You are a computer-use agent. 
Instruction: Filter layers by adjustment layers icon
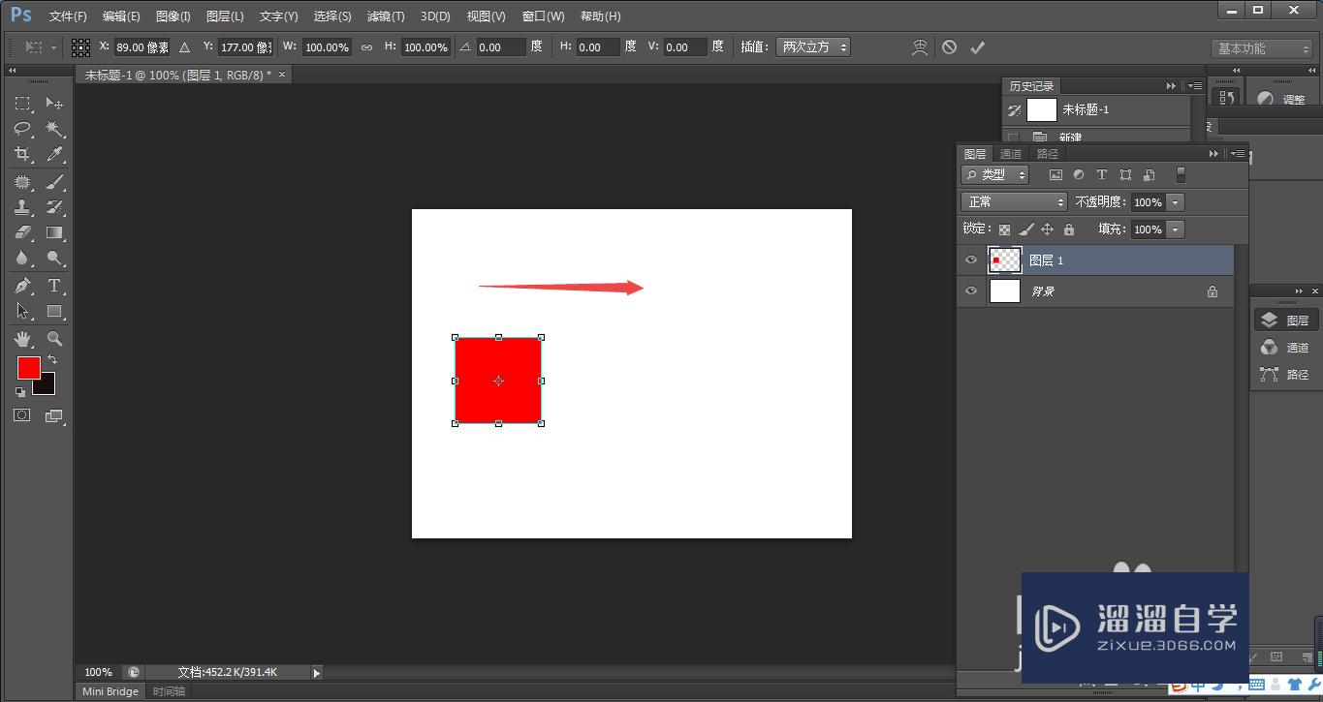pyautogui.click(x=1079, y=175)
